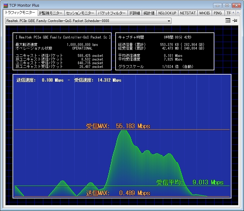The height and width of the screenshot is (211, 244).
Task: Click the TCP Monitor Plus title bar icon
Action: click(6, 6)
